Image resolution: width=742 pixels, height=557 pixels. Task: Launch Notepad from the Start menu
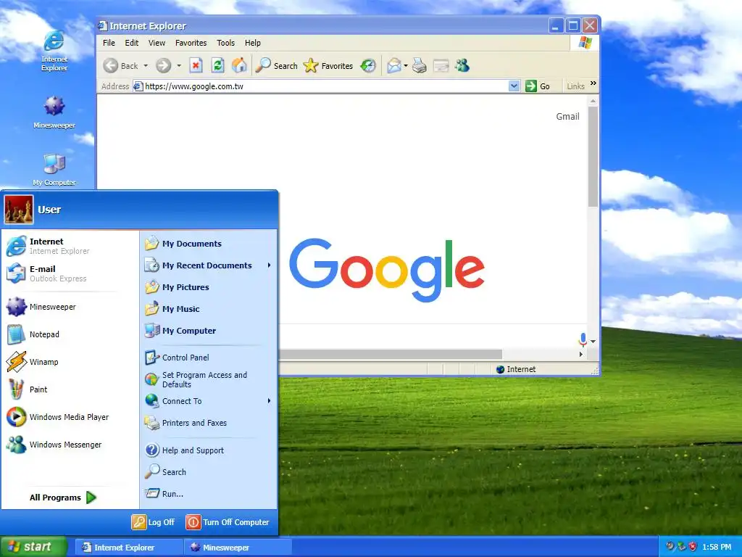tap(70, 334)
